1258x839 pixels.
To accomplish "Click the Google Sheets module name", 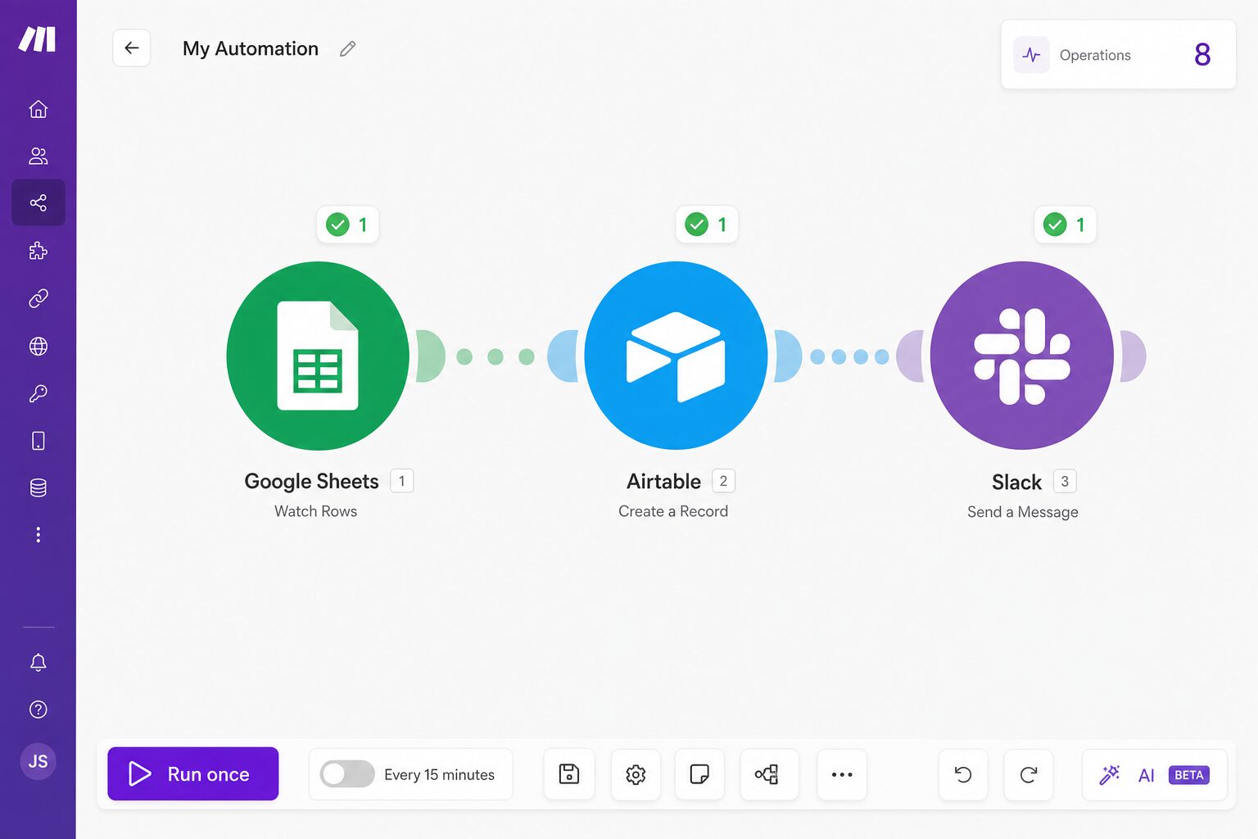I will [x=311, y=481].
